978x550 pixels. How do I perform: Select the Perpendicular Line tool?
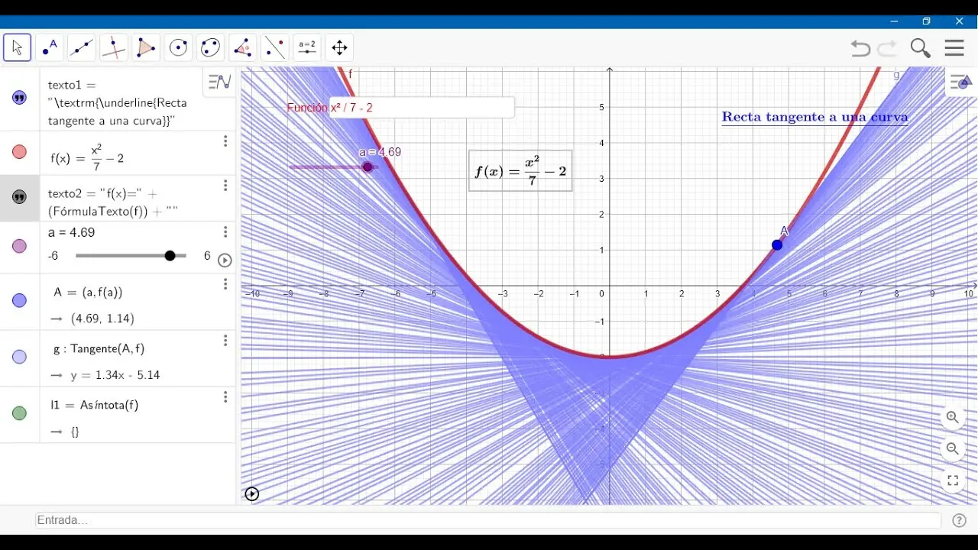point(113,47)
